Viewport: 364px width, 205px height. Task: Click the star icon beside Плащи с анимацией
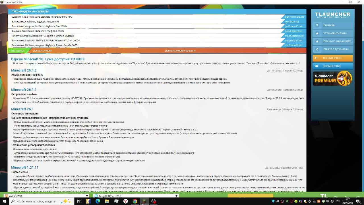317,41
